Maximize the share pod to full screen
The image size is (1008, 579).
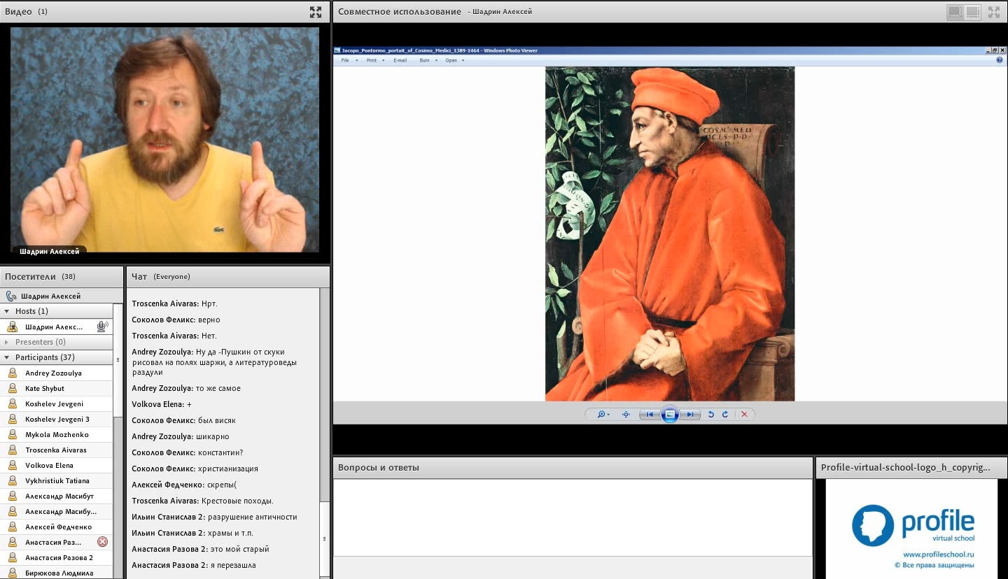[994, 12]
